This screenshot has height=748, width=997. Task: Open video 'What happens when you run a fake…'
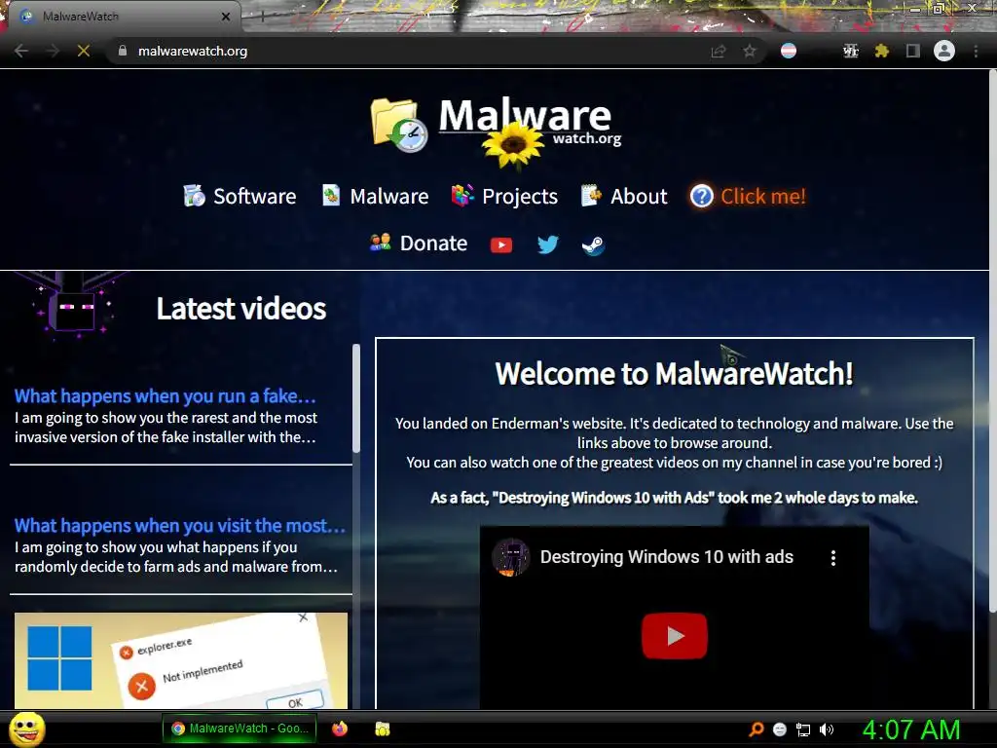coord(166,396)
